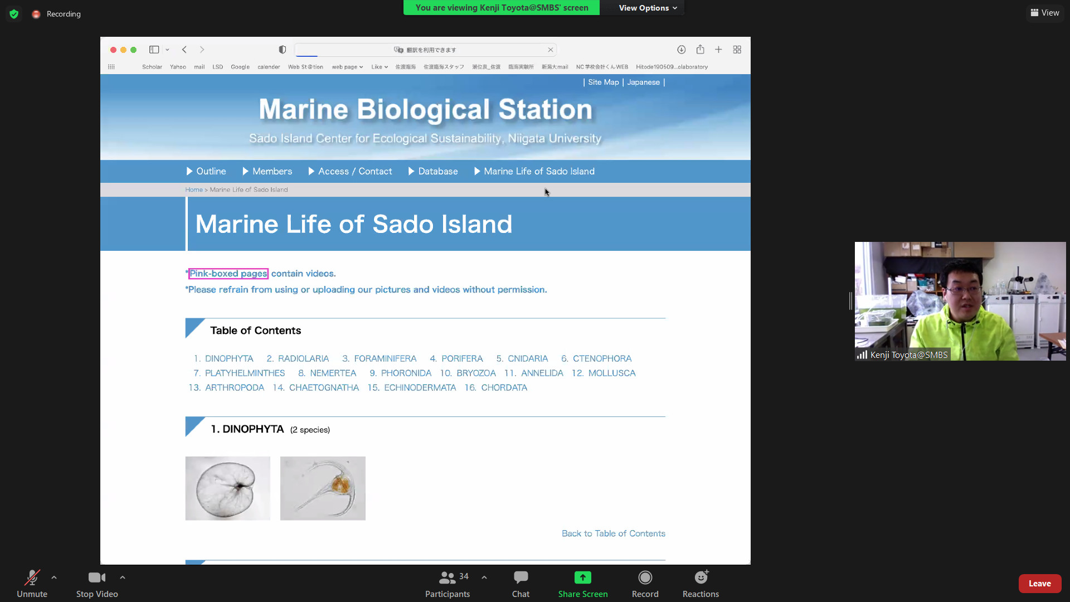Expand audio options arrow beside Unmute
This screenshot has width=1070, height=602.
point(54,577)
